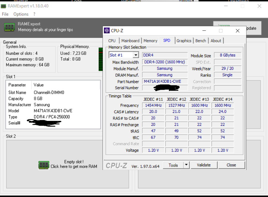Click the JEDEC #11 frequency 1454 MHz cell
268x197 pixels.
[153, 105]
